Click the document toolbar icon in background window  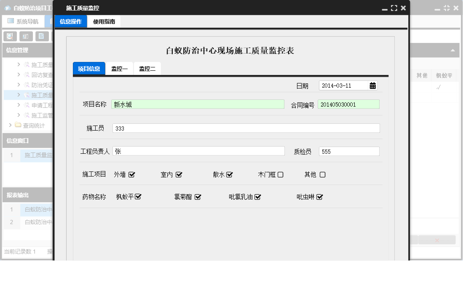tap(41, 36)
